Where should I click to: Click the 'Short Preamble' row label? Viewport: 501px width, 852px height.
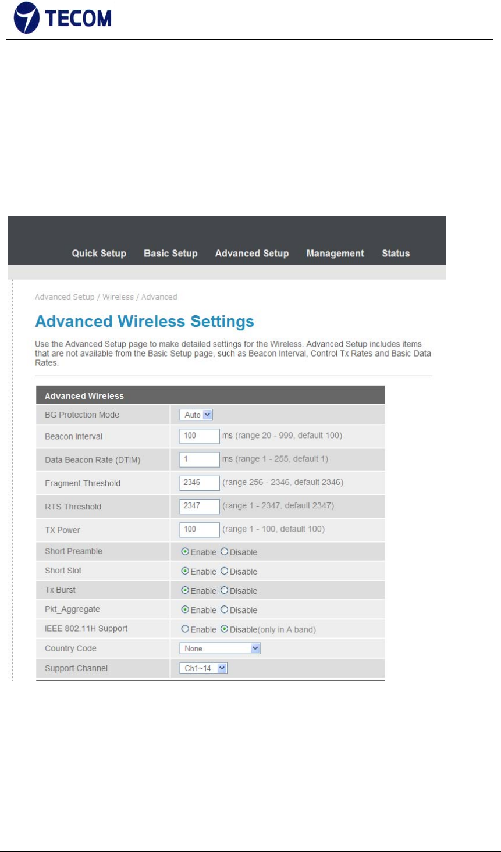pyautogui.click(x=74, y=551)
